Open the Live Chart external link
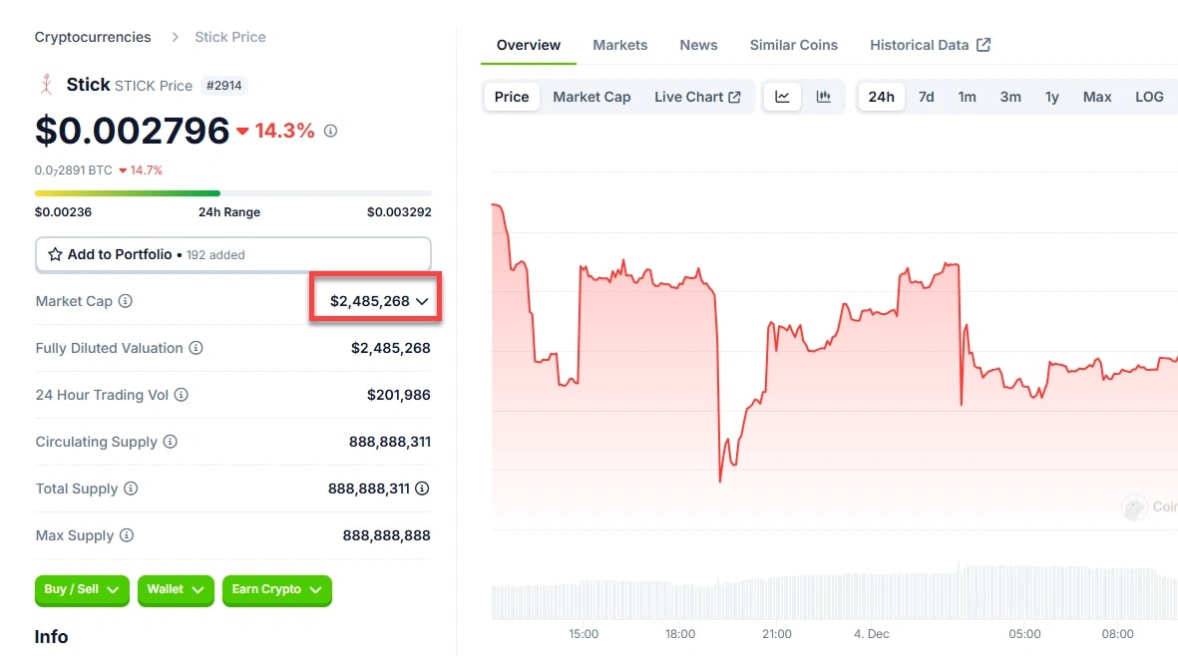The width and height of the screenshot is (1178, 656). pos(697,97)
